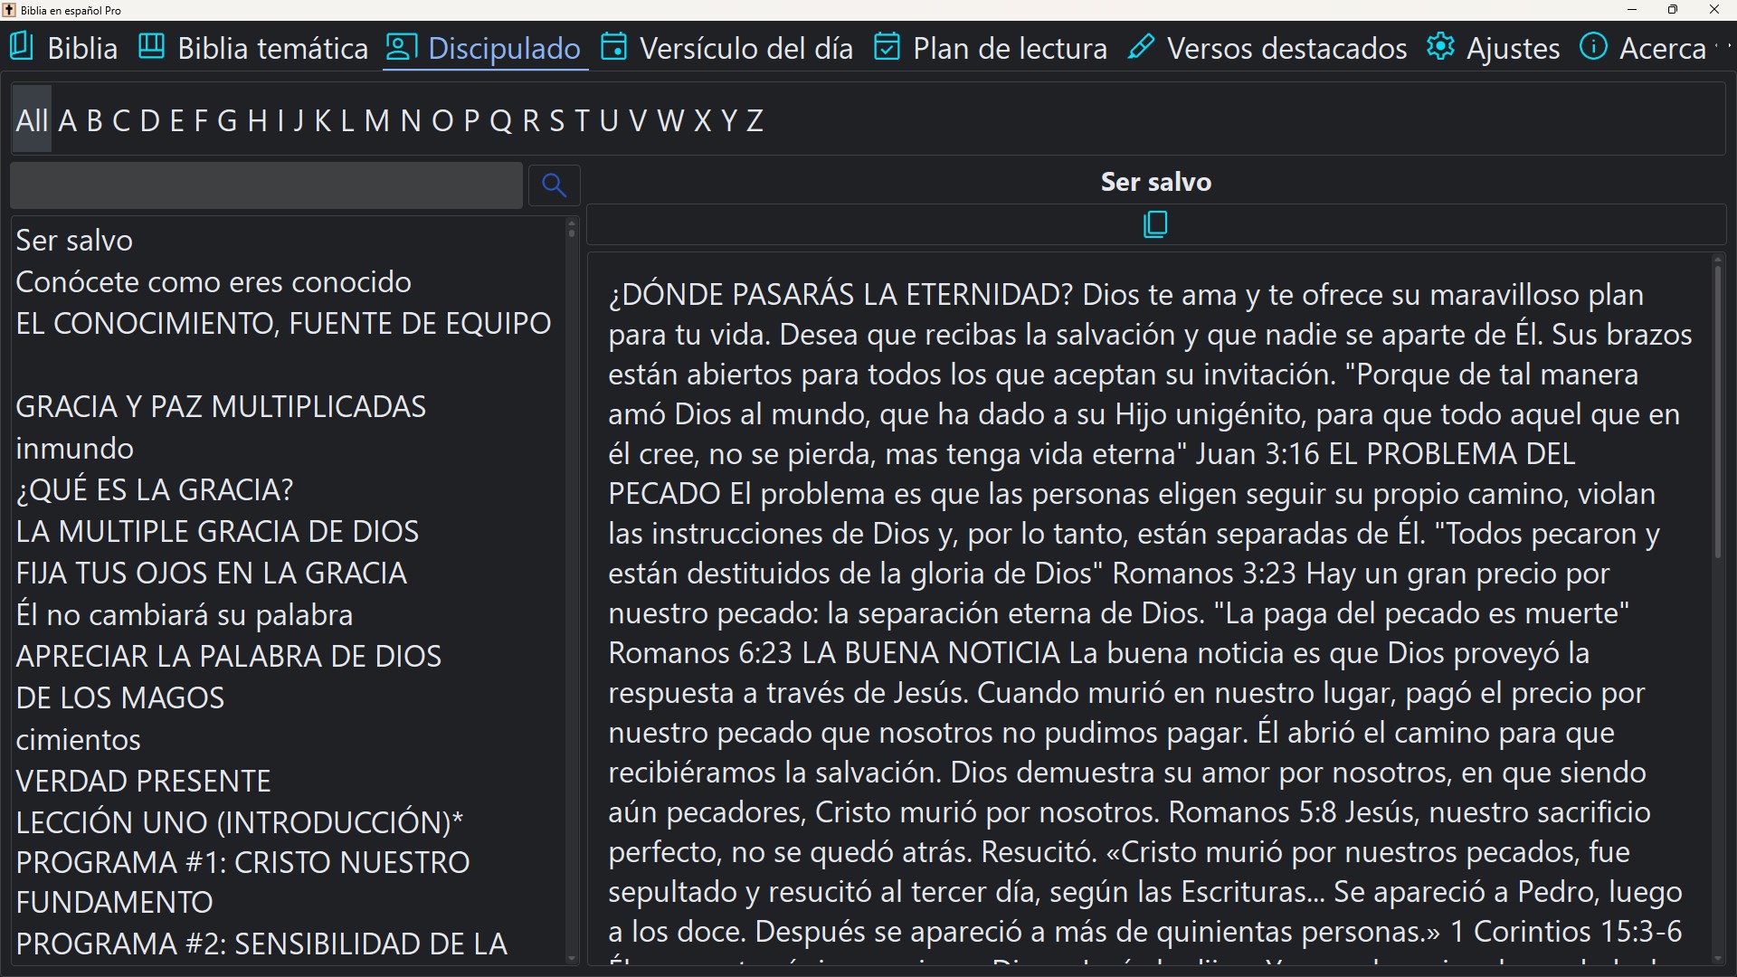Select the Versos destacados highlighter icon
The width and height of the screenshot is (1737, 977).
coord(1141,46)
